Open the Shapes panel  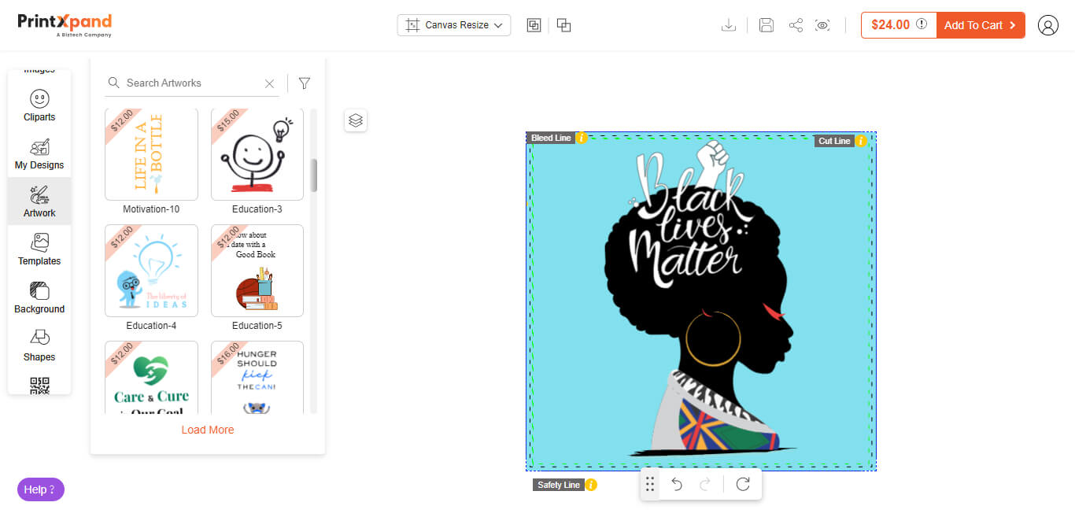pos(39,345)
